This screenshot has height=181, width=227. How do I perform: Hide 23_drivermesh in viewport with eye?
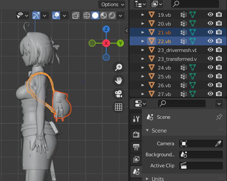pos(210,50)
